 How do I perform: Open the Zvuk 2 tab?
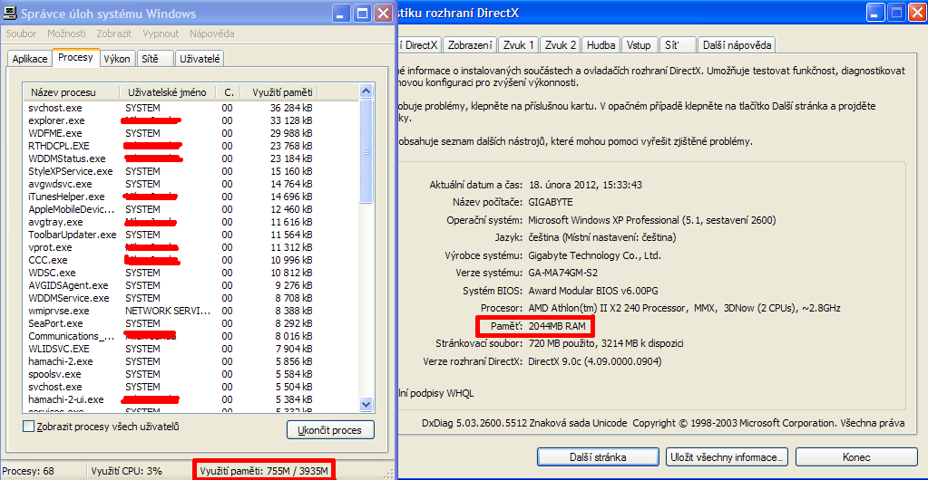pos(560,45)
